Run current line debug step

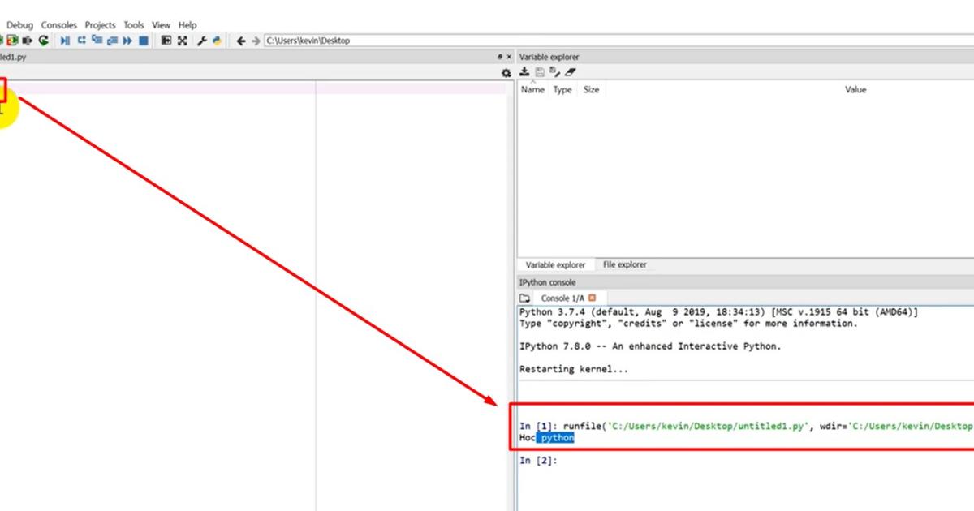click(81, 41)
